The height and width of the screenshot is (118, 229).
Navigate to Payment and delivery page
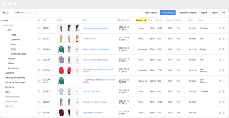tap(15, 78)
